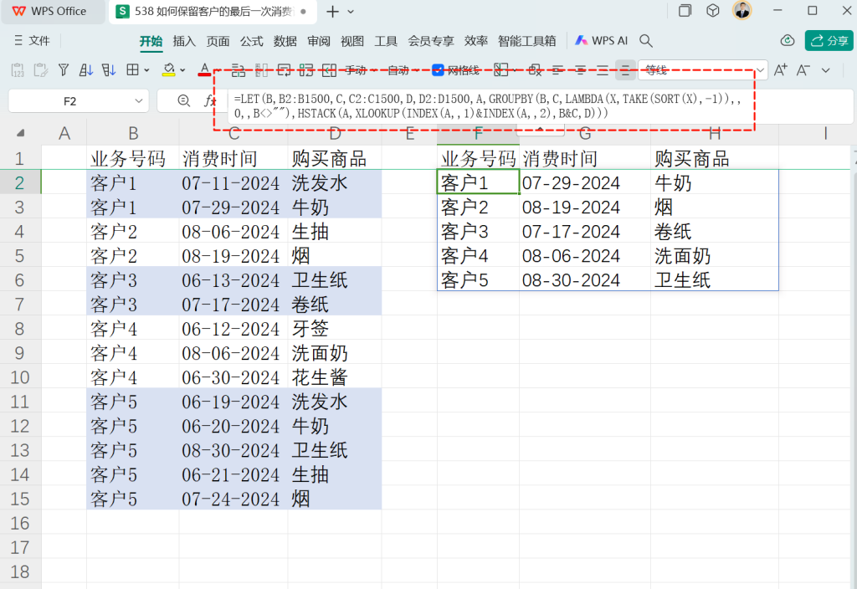
Task: Open the tab list dropdown beside plus
Action: pyautogui.click(x=351, y=12)
